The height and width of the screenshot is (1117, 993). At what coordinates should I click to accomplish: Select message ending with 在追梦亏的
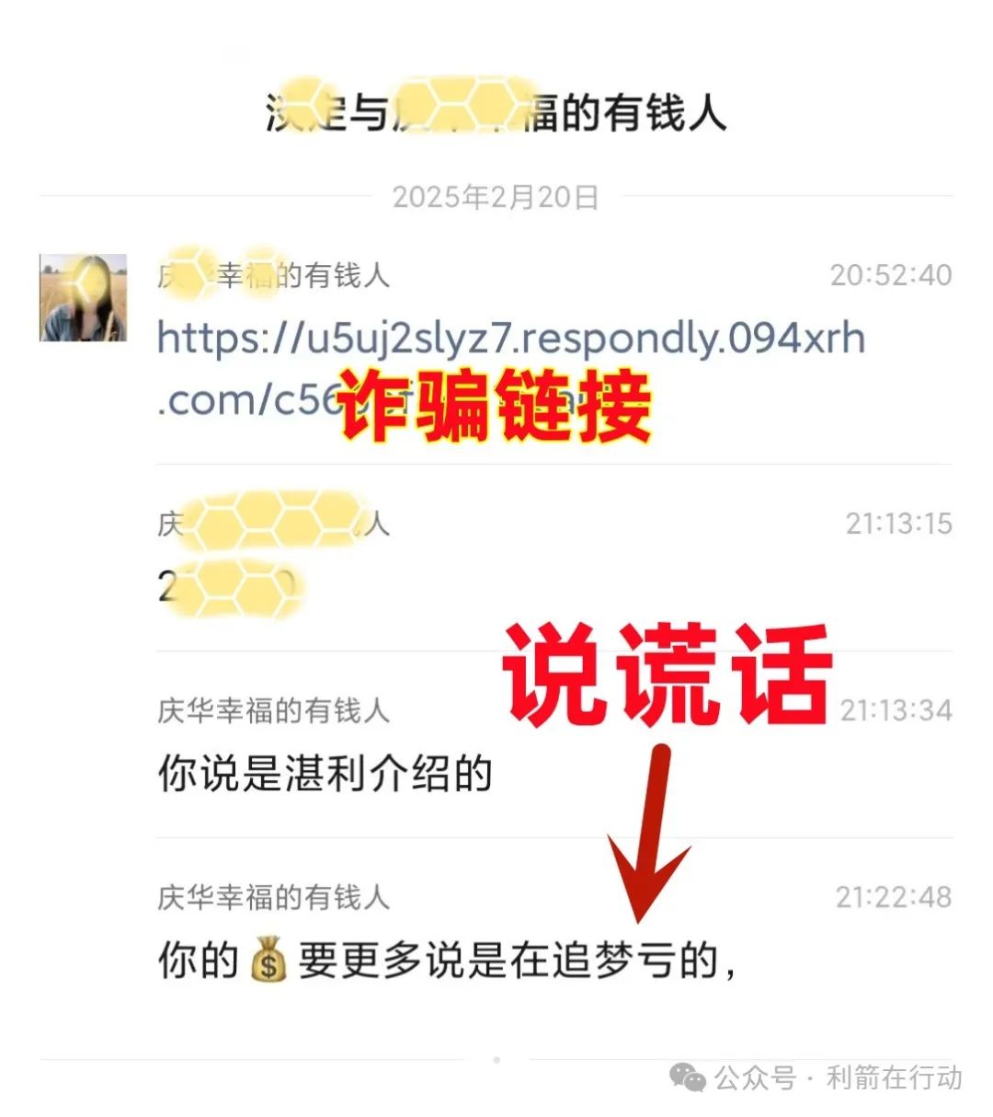coord(447,961)
